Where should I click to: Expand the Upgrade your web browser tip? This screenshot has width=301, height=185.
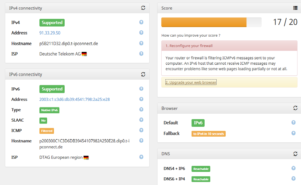click(191, 82)
